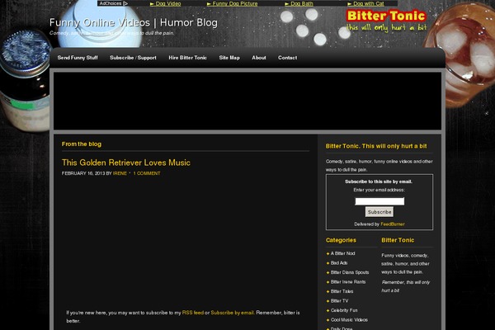495x330 pixels.
Task: Click the Bitter Tonic logo
Action: click(x=386, y=20)
